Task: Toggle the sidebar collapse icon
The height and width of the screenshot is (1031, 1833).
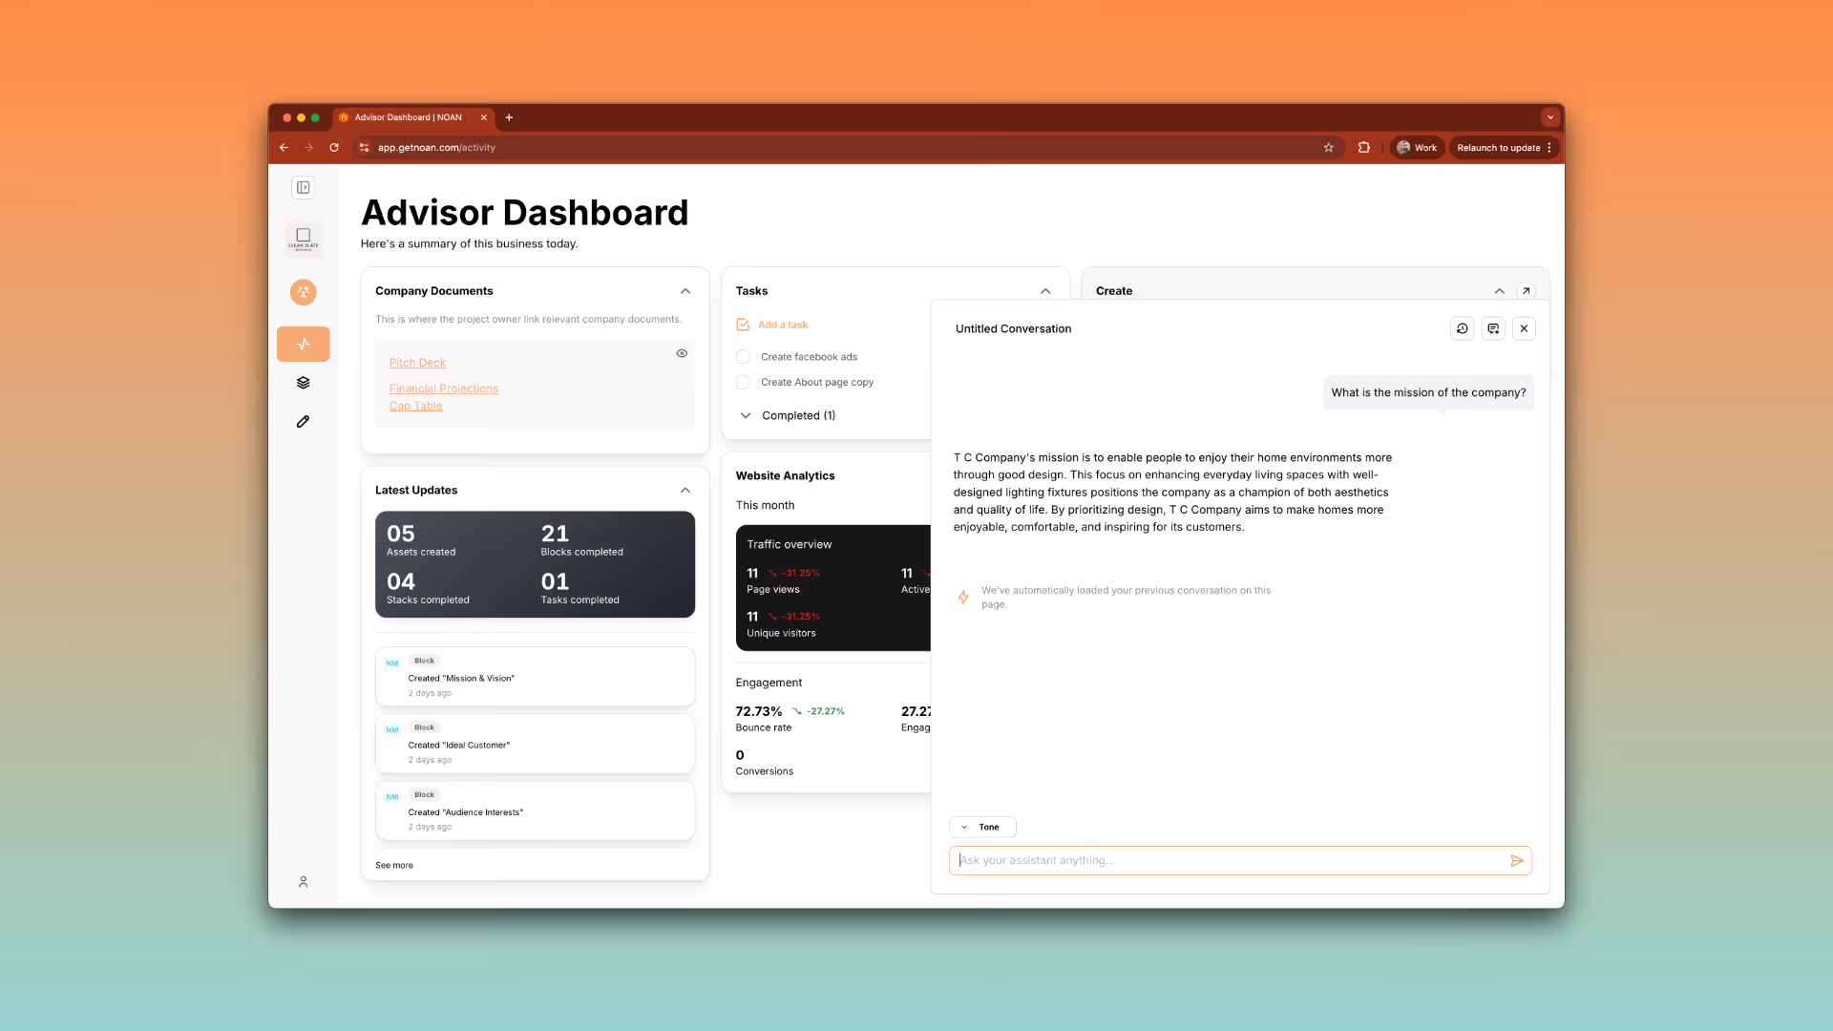Action: coord(303,187)
